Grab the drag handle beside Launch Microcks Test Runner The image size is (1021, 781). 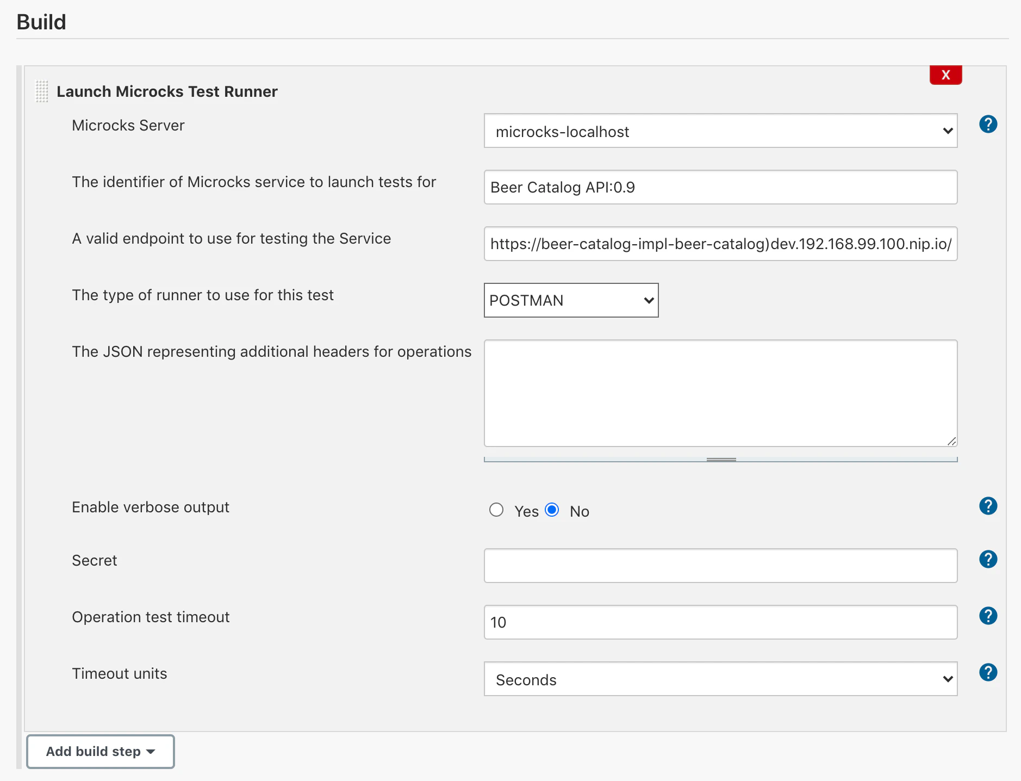(42, 91)
